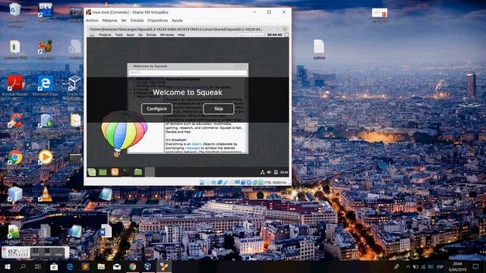
Task: Toggle Squeak fullscreen icon beside the clock
Action: [286, 35]
